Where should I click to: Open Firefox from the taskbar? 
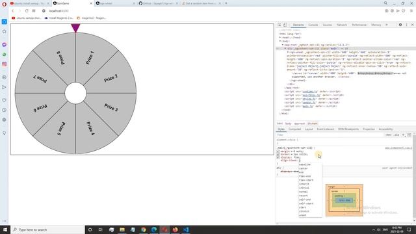[175, 229]
